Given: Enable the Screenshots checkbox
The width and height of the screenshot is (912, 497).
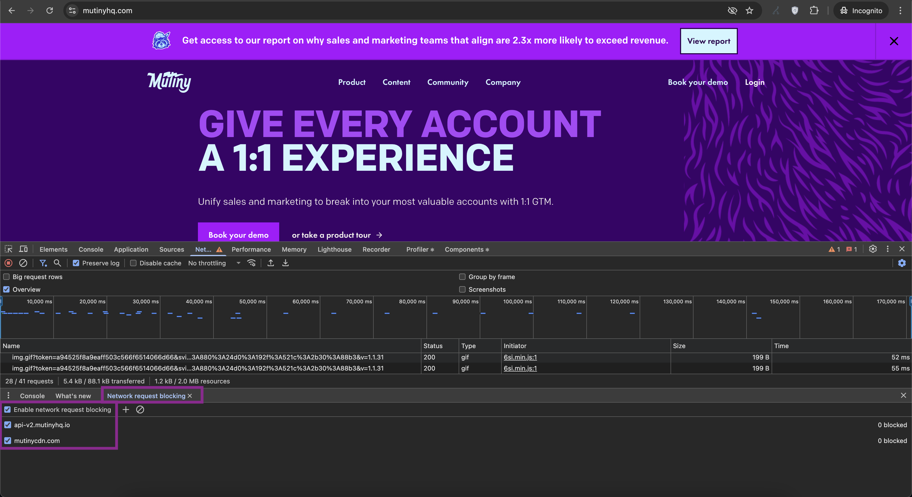Looking at the screenshot, I should pyautogui.click(x=462, y=290).
